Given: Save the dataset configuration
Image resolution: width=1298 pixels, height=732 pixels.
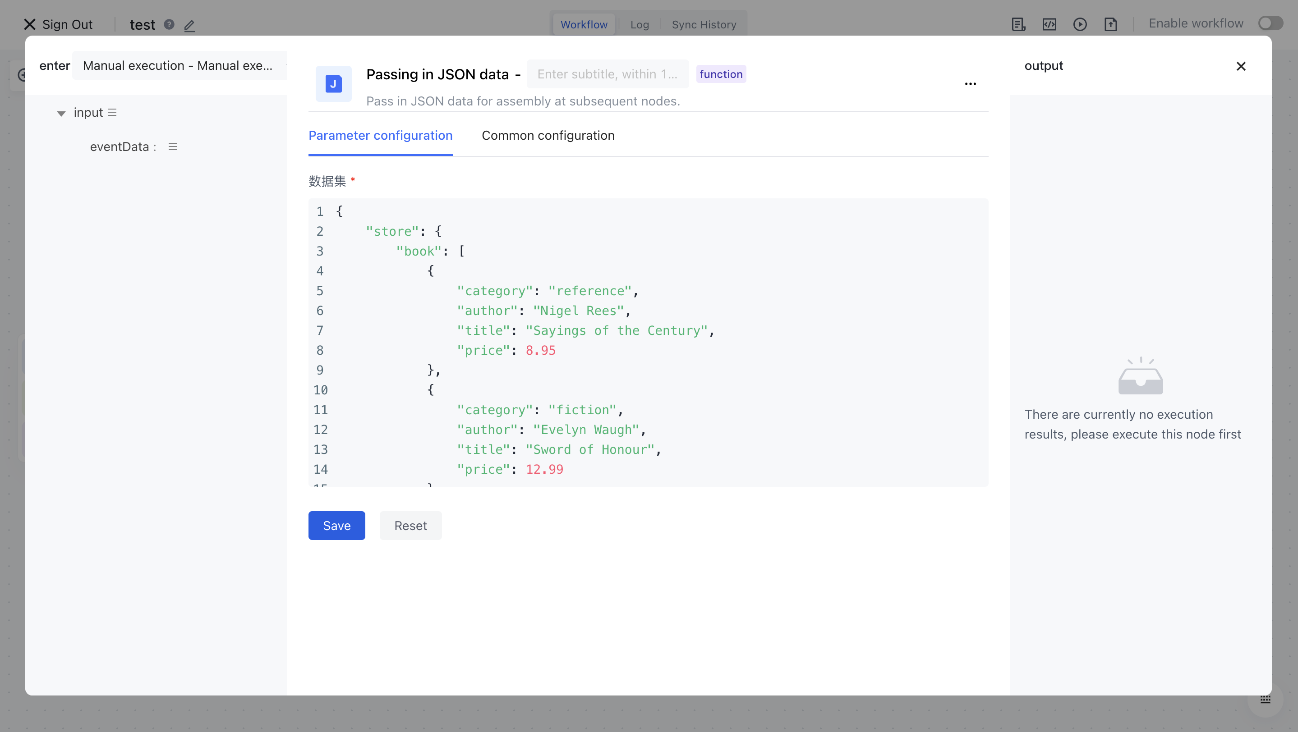Looking at the screenshot, I should [336, 525].
